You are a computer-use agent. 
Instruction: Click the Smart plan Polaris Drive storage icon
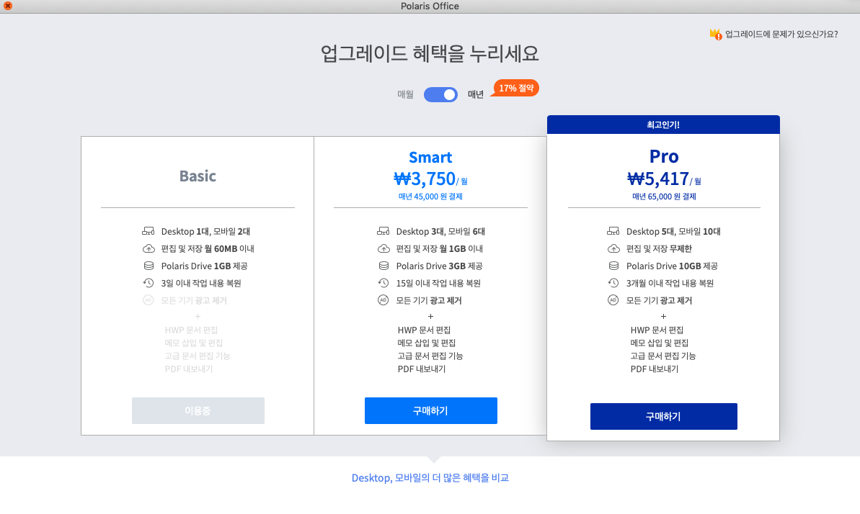click(x=383, y=266)
